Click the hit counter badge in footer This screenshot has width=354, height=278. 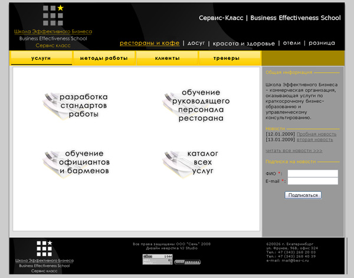[x=158, y=260]
